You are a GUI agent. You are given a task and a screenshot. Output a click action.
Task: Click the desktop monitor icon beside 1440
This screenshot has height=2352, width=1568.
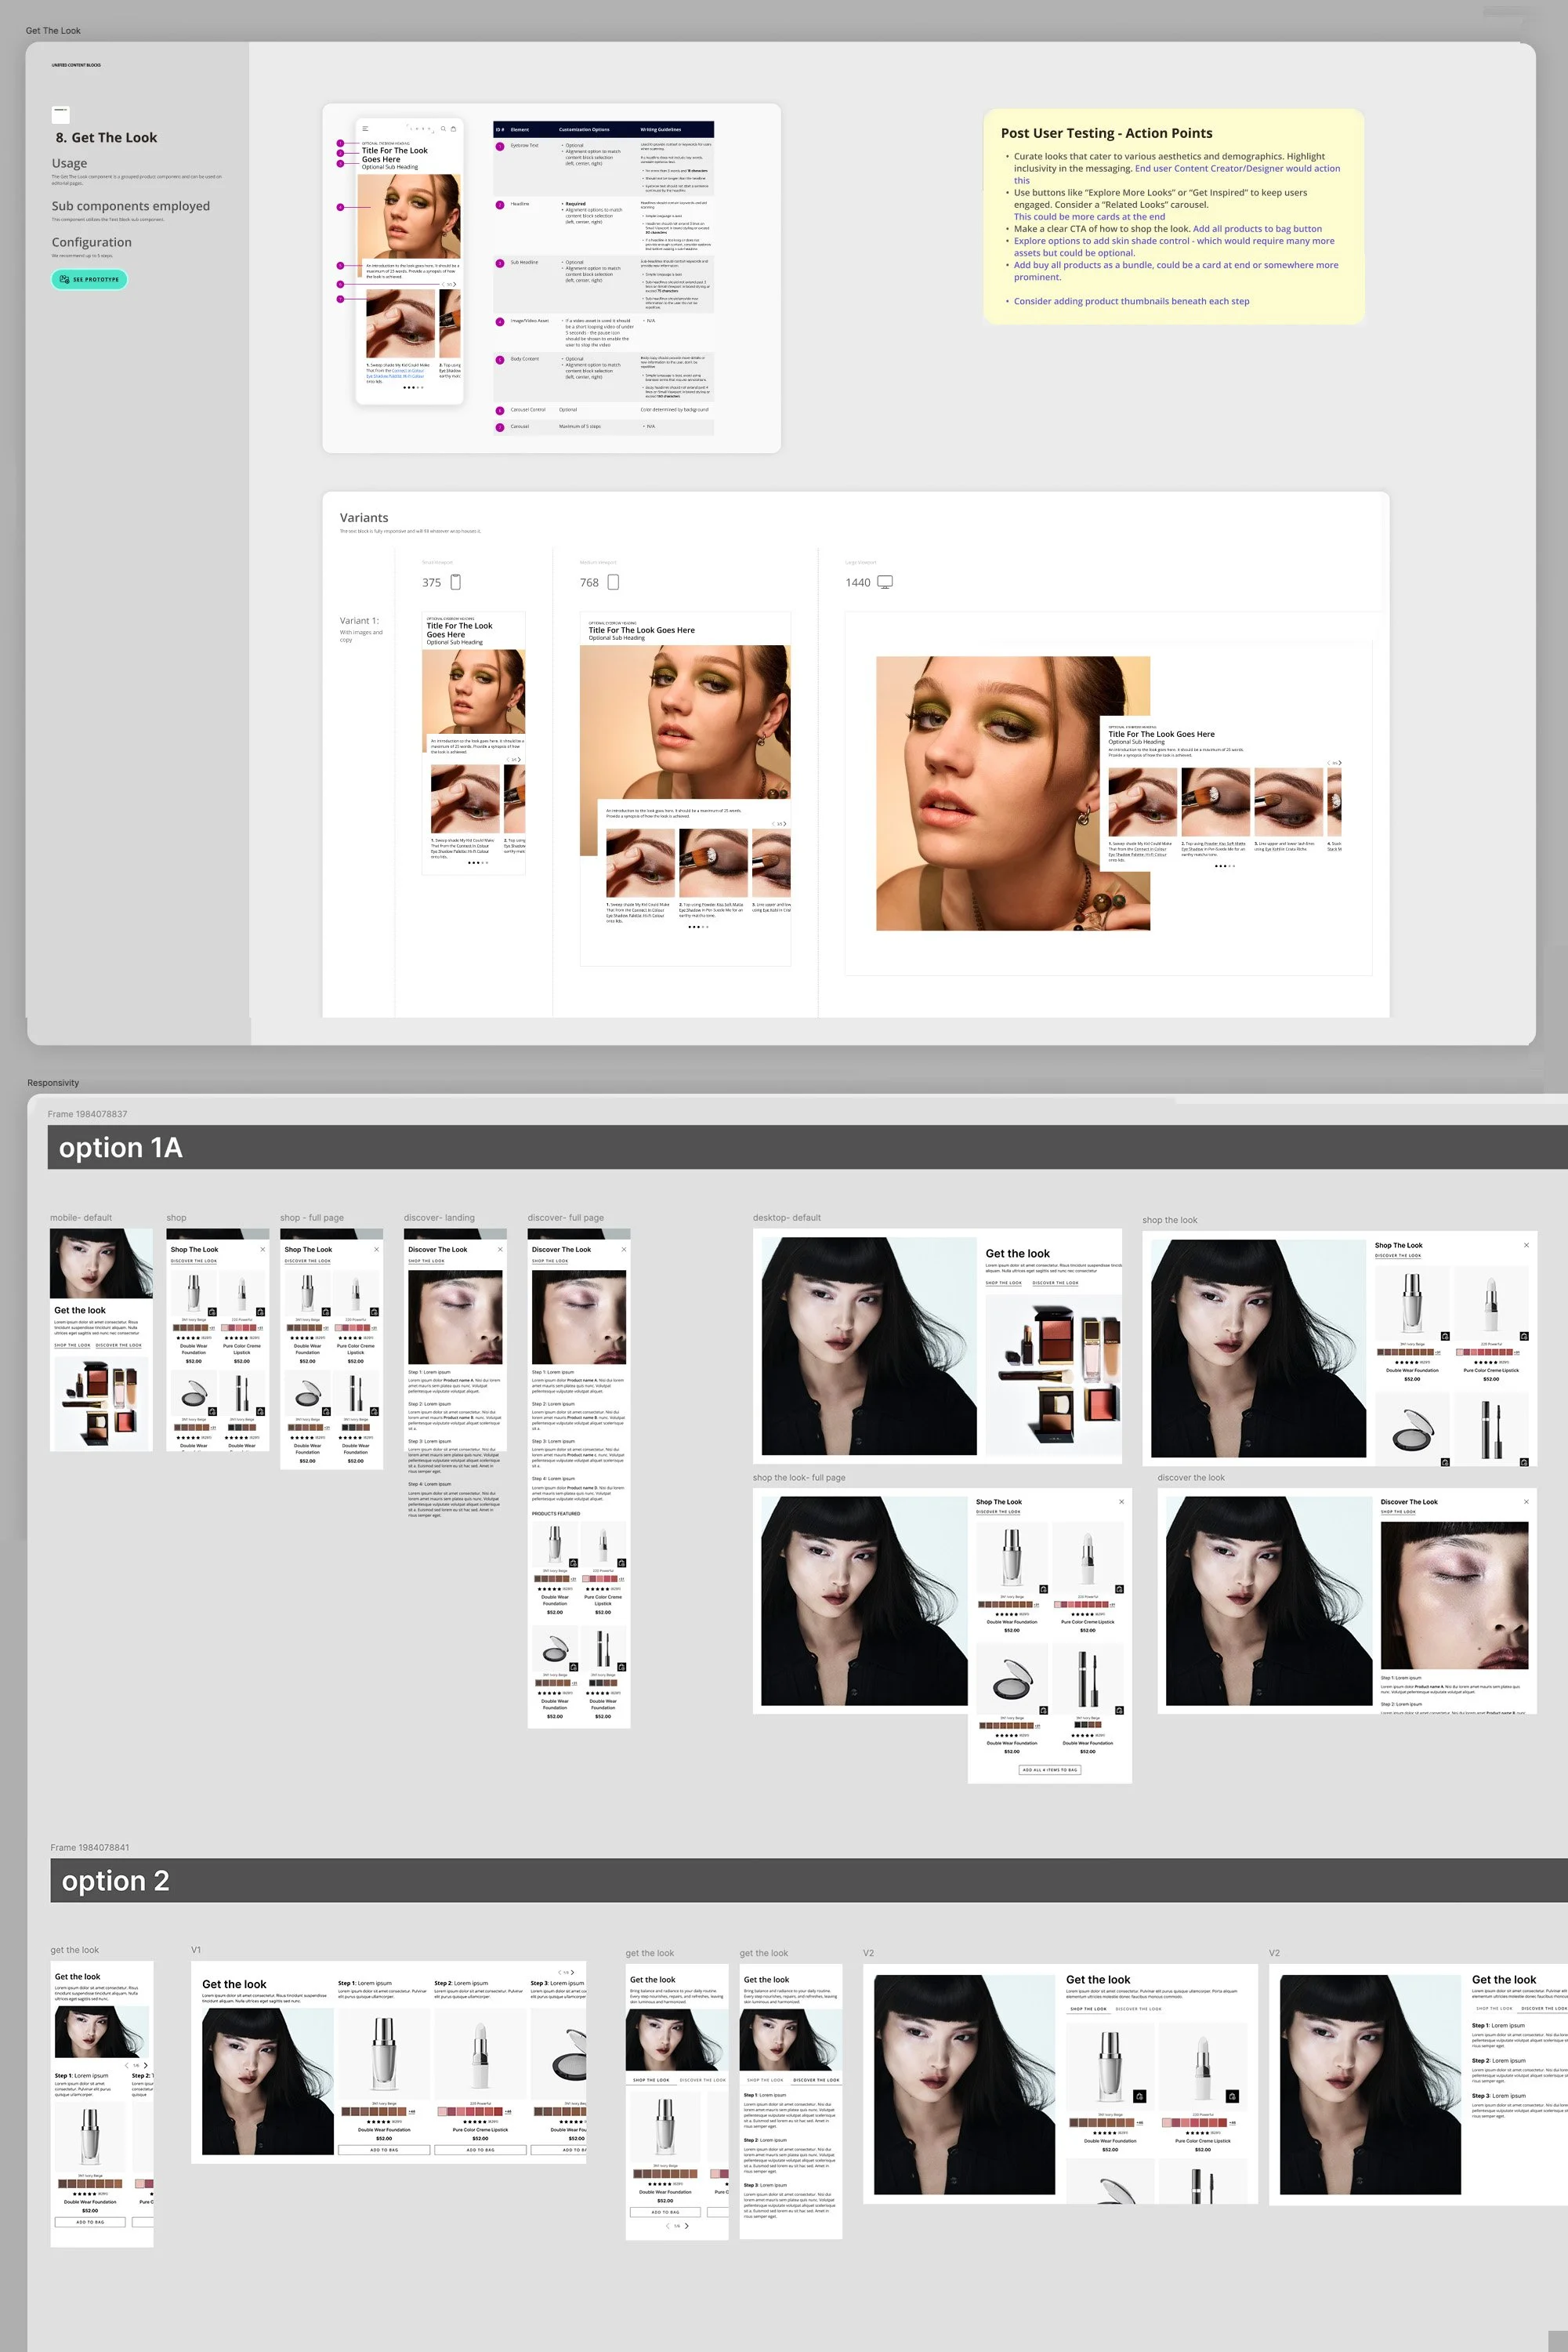click(x=885, y=583)
